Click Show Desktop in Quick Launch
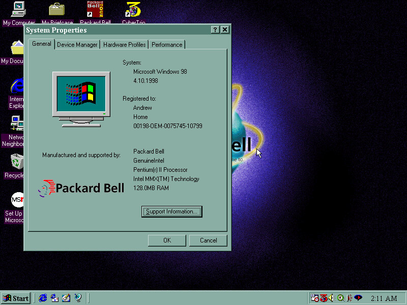Viewport: 407px width, 305px height. click(66, 298)
